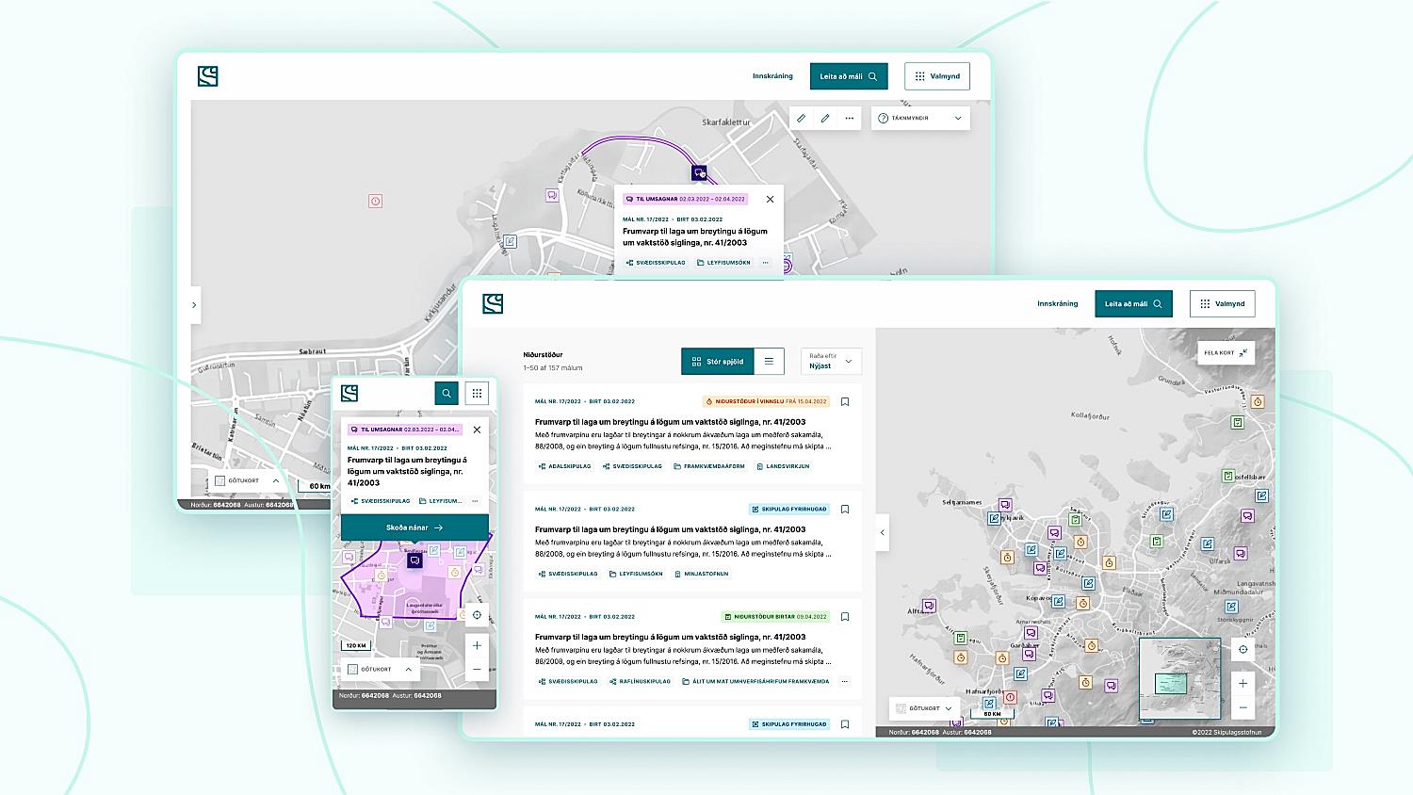Collapse the map panel with the left chevron
Screen dimensions: 1413x795
(882, 532)
